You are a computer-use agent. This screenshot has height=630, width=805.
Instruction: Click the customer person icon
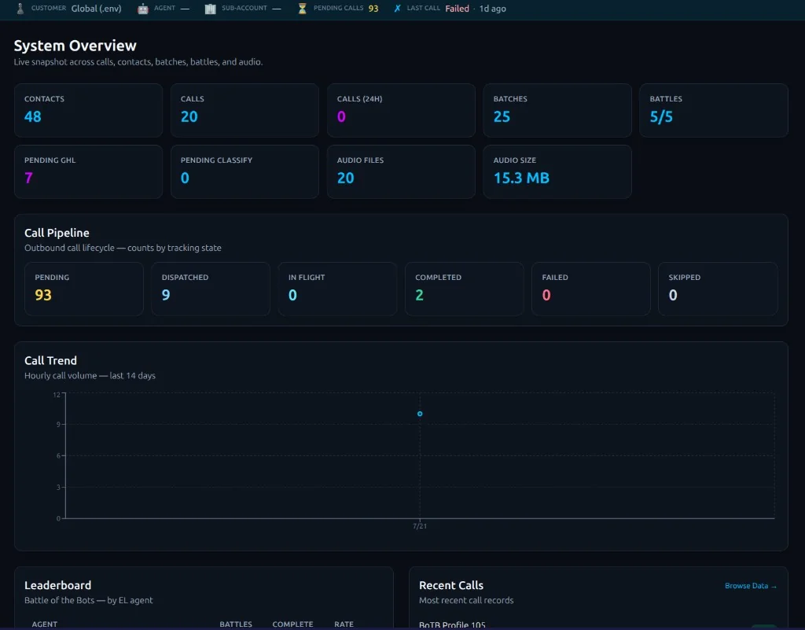[20, 9]
